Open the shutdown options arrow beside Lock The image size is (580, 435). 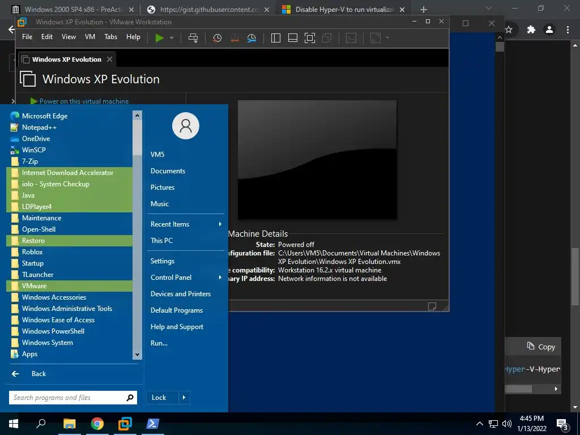coord(184,398)
